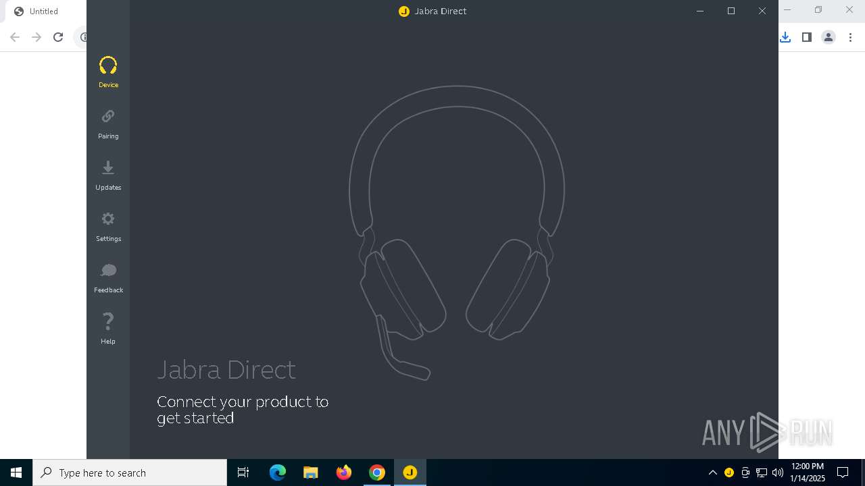Open the Device section in Jabra Direct
The width and height of the screenshot is (865, 486).
click(108, 73)
